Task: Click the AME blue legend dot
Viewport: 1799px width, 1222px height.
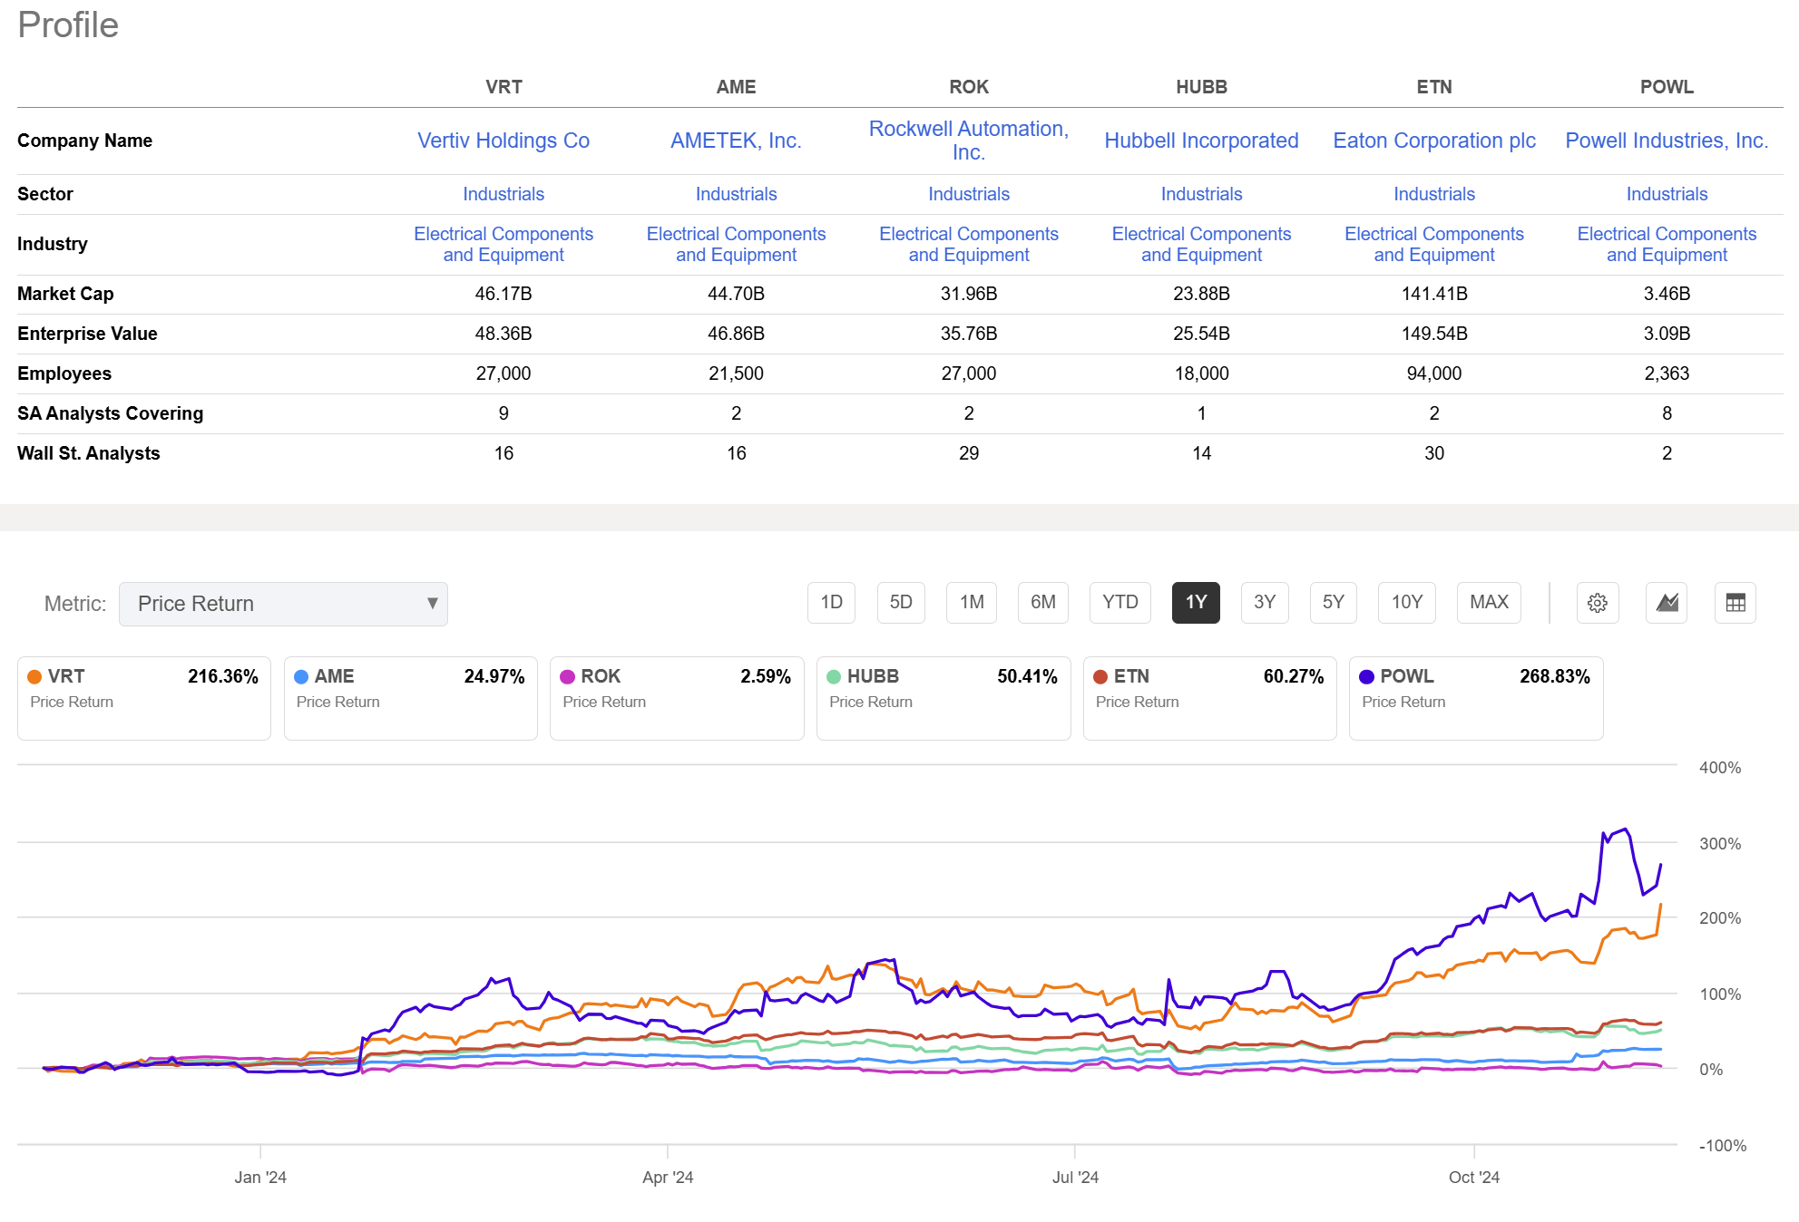Action: coord(301,676)
